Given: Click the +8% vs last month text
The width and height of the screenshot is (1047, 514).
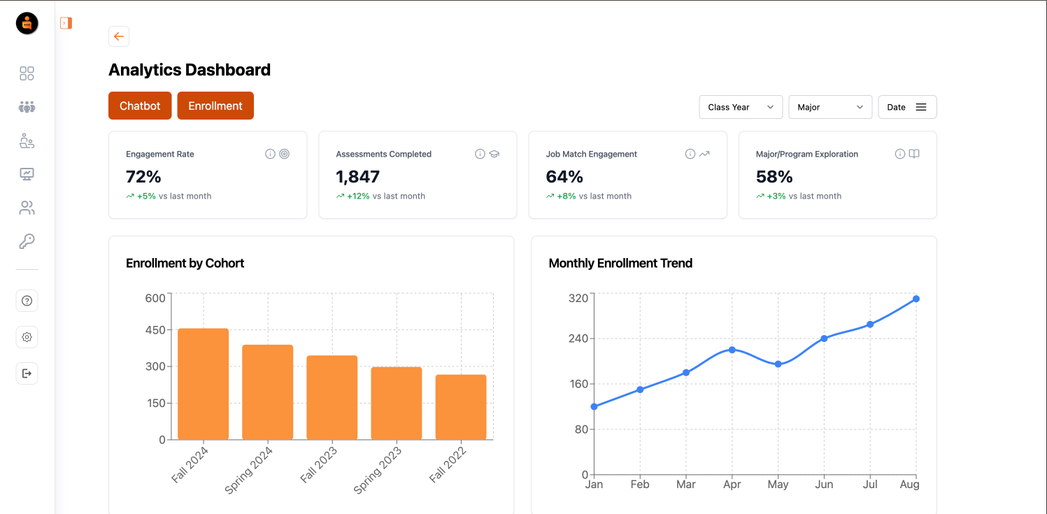Looking at the screenshot, I should click(589, 196).
